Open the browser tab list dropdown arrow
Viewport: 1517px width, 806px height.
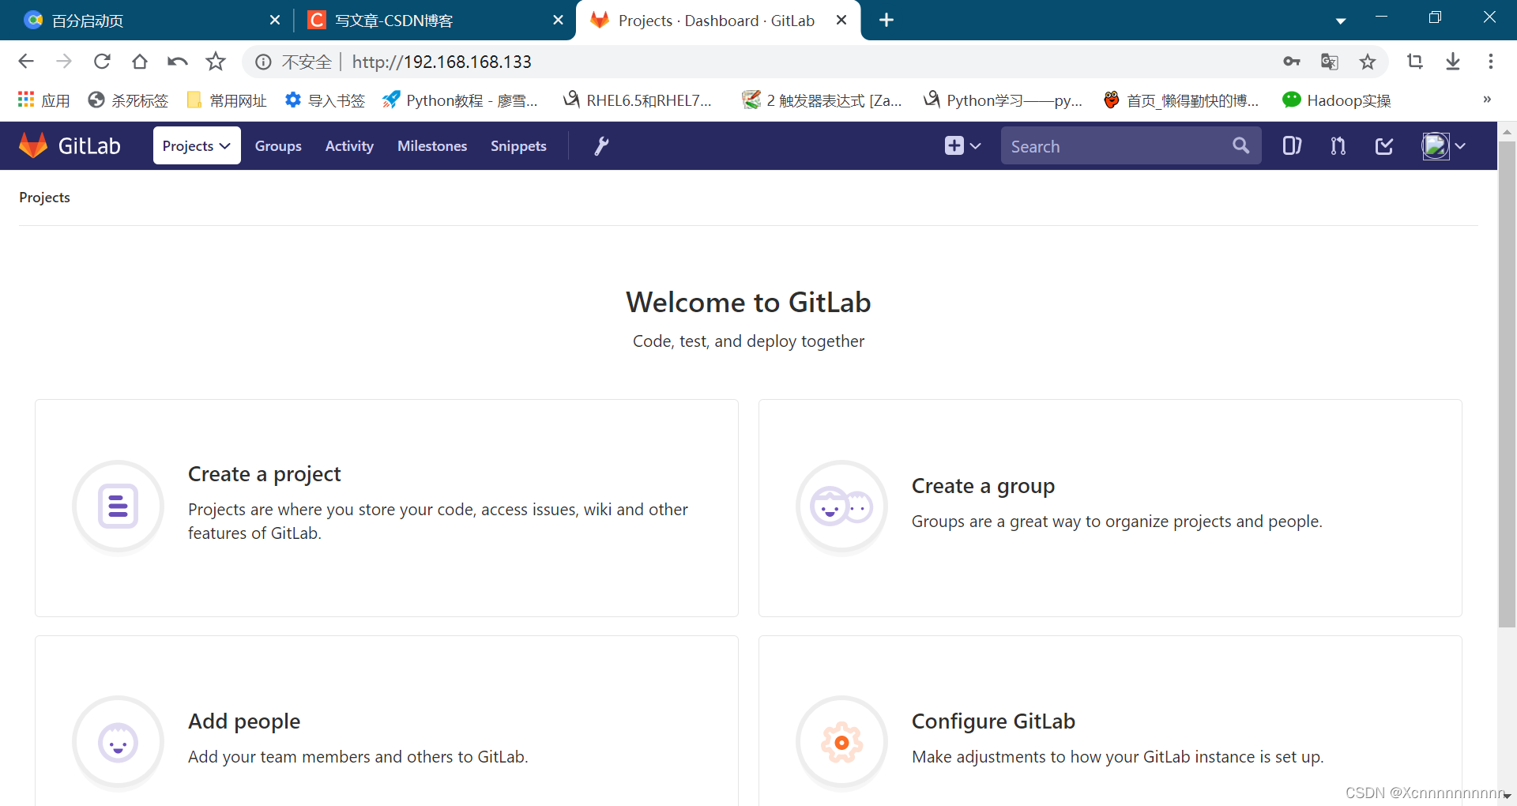pyautogui.click(x=1341, y=21)
